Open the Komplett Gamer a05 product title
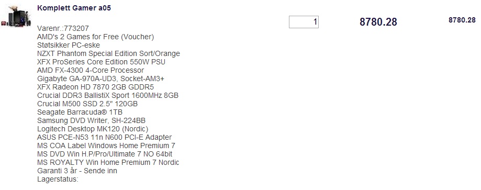The image size is (481, 190). (x=74, y=8)
